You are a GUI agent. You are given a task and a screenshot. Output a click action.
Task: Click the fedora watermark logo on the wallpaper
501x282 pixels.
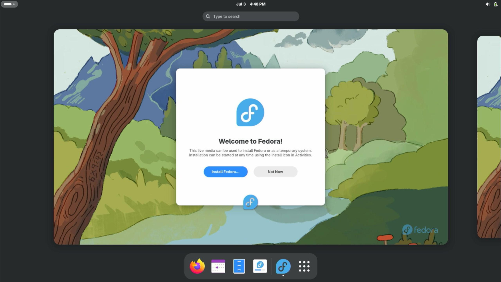click(x=420, y=230)
